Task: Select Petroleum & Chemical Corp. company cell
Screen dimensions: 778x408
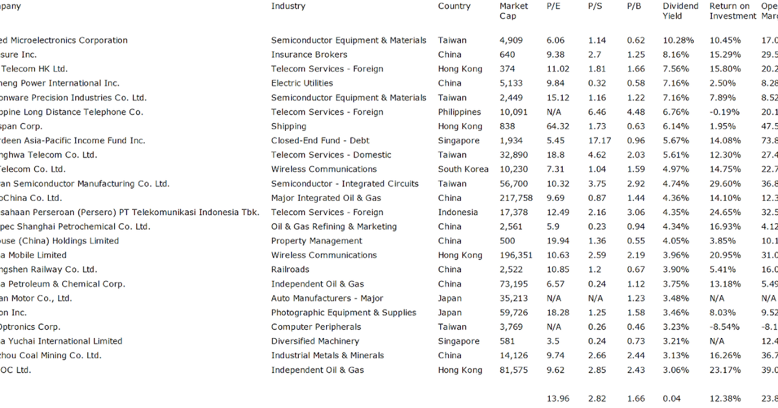Action: click(63, 284)
